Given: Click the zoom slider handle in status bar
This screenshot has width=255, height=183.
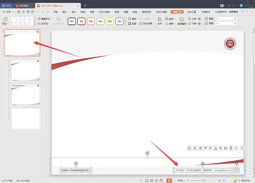Looking at the screenshot, I should click(x=204, y=180).
